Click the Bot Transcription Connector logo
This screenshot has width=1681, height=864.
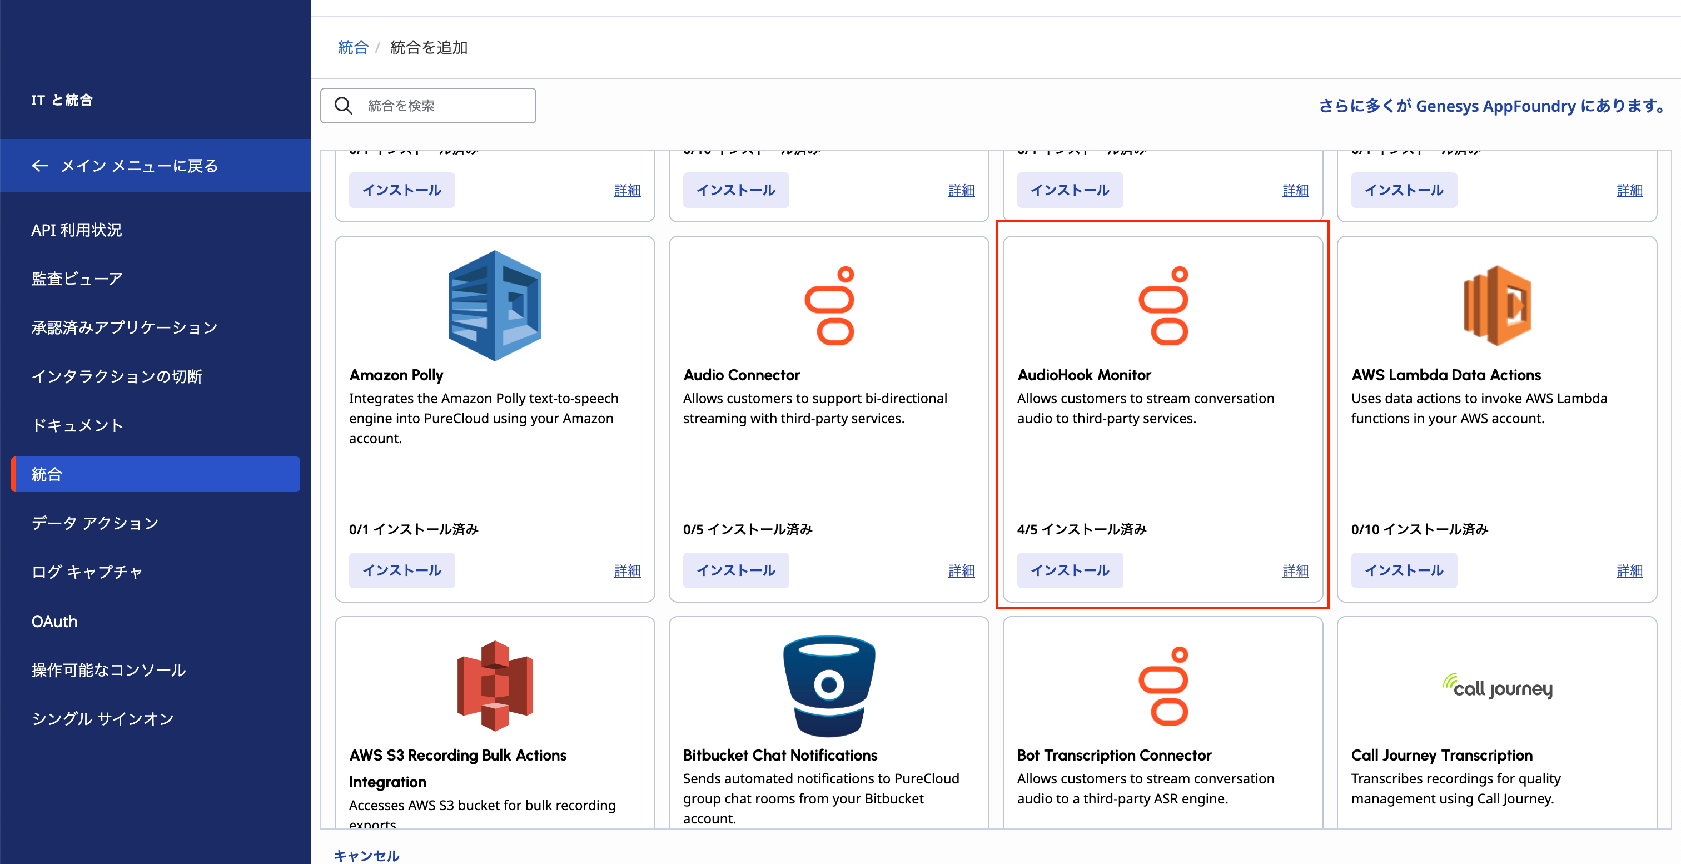tap(1163, 686)
